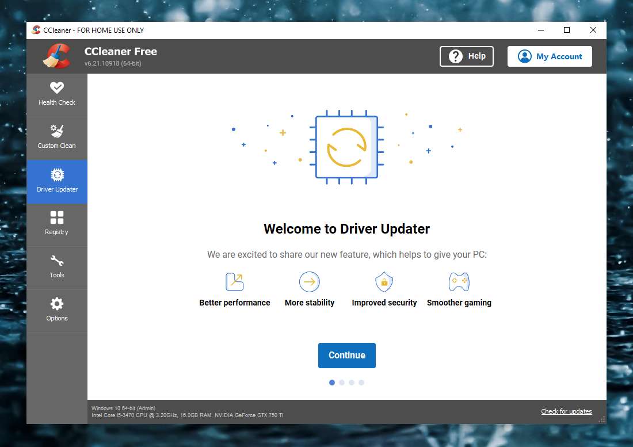
Task: Minimize the CCleaner window
Action: coord(541,30)
